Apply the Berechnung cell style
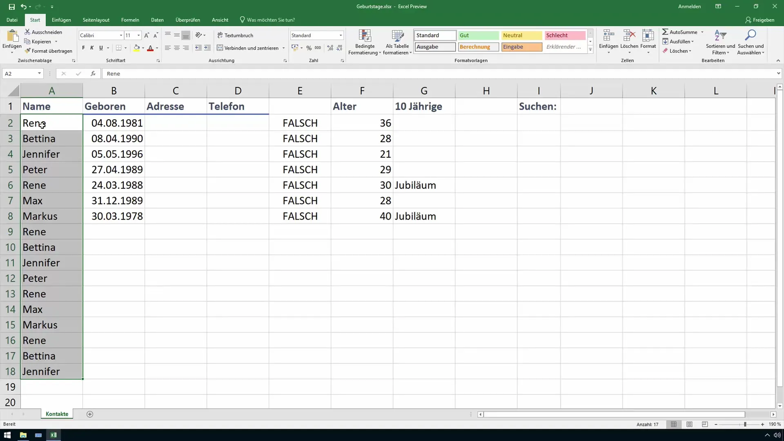This screenshot has width=784, height=441. click(478, 47)
